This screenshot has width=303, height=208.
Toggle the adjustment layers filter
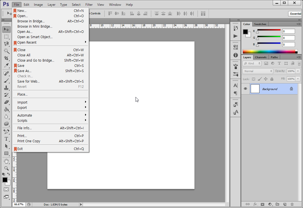[273, 63]
